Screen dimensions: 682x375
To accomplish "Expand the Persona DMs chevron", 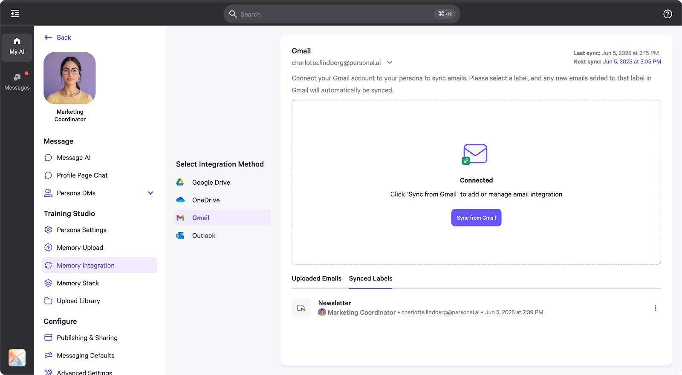I will [x=150, y=193].
